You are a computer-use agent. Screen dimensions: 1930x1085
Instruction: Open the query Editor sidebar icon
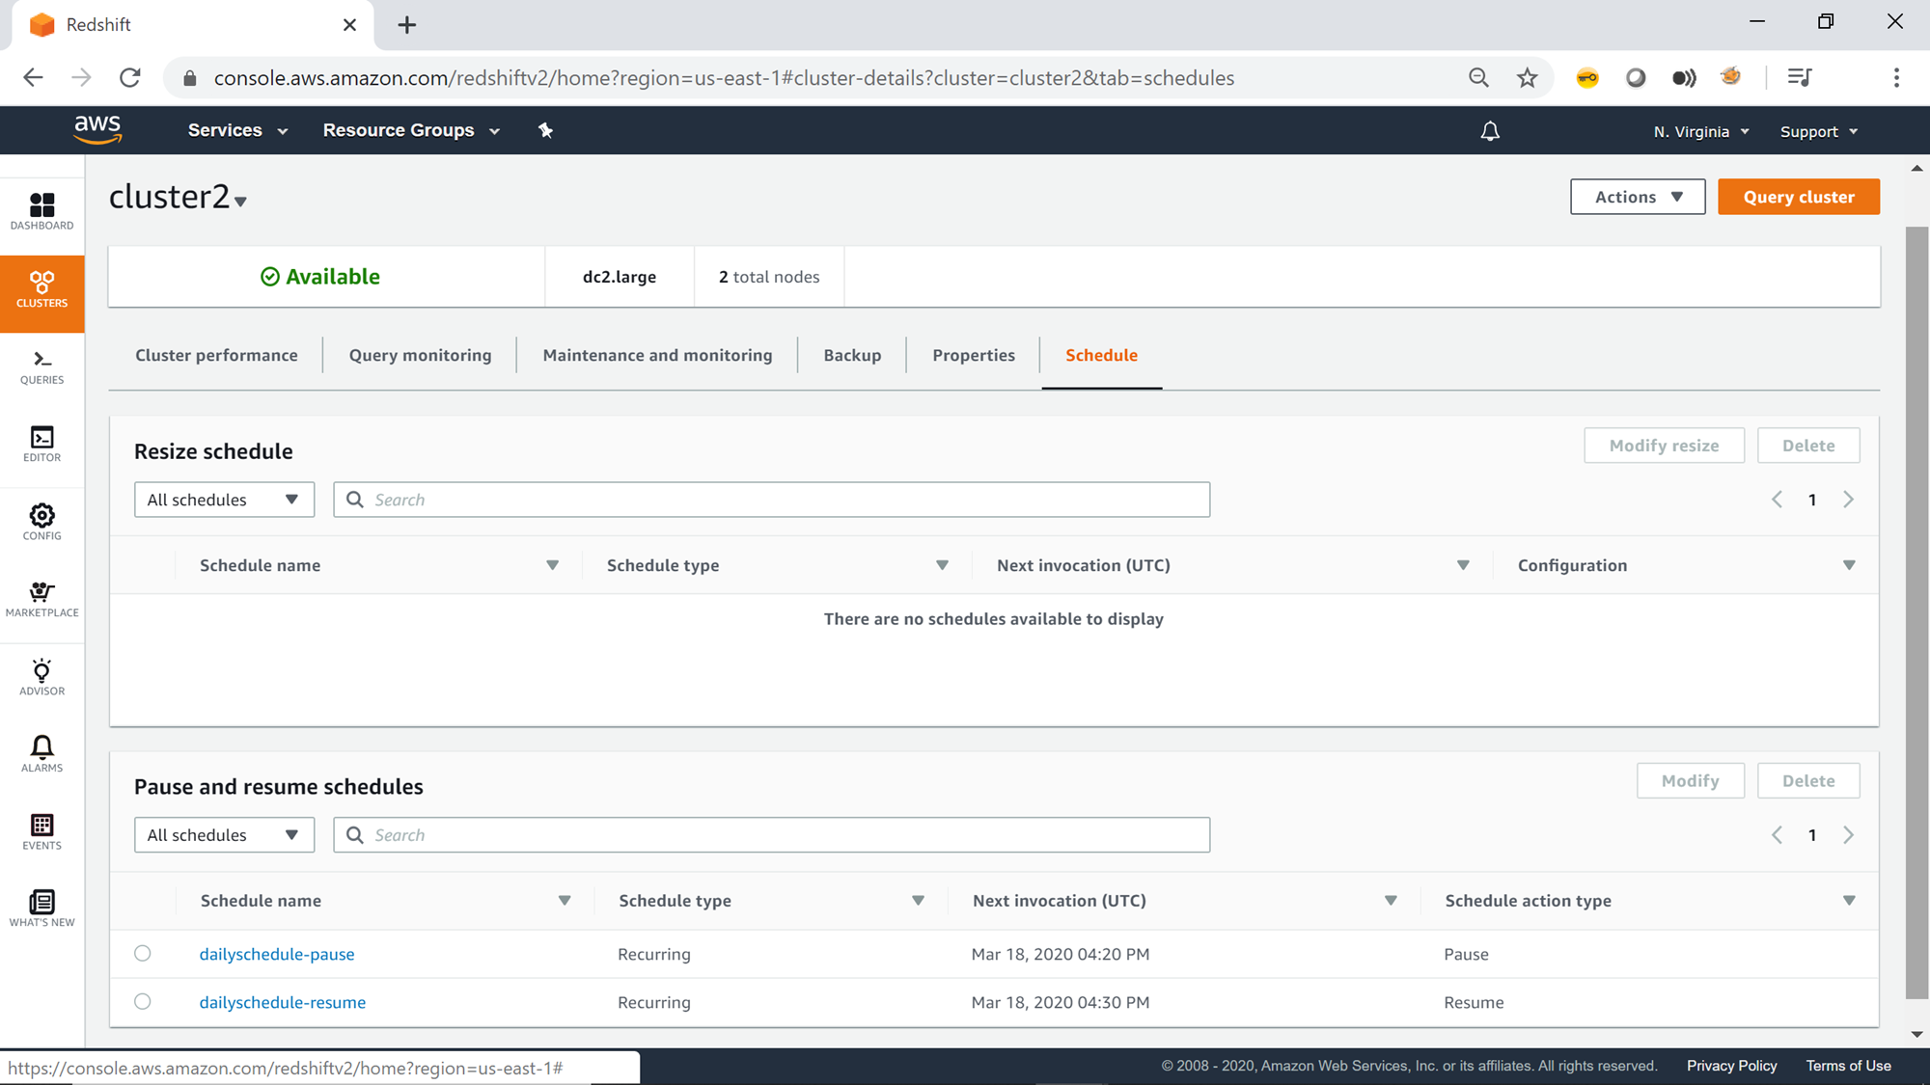pyautogui.click(x=41, y=444)
